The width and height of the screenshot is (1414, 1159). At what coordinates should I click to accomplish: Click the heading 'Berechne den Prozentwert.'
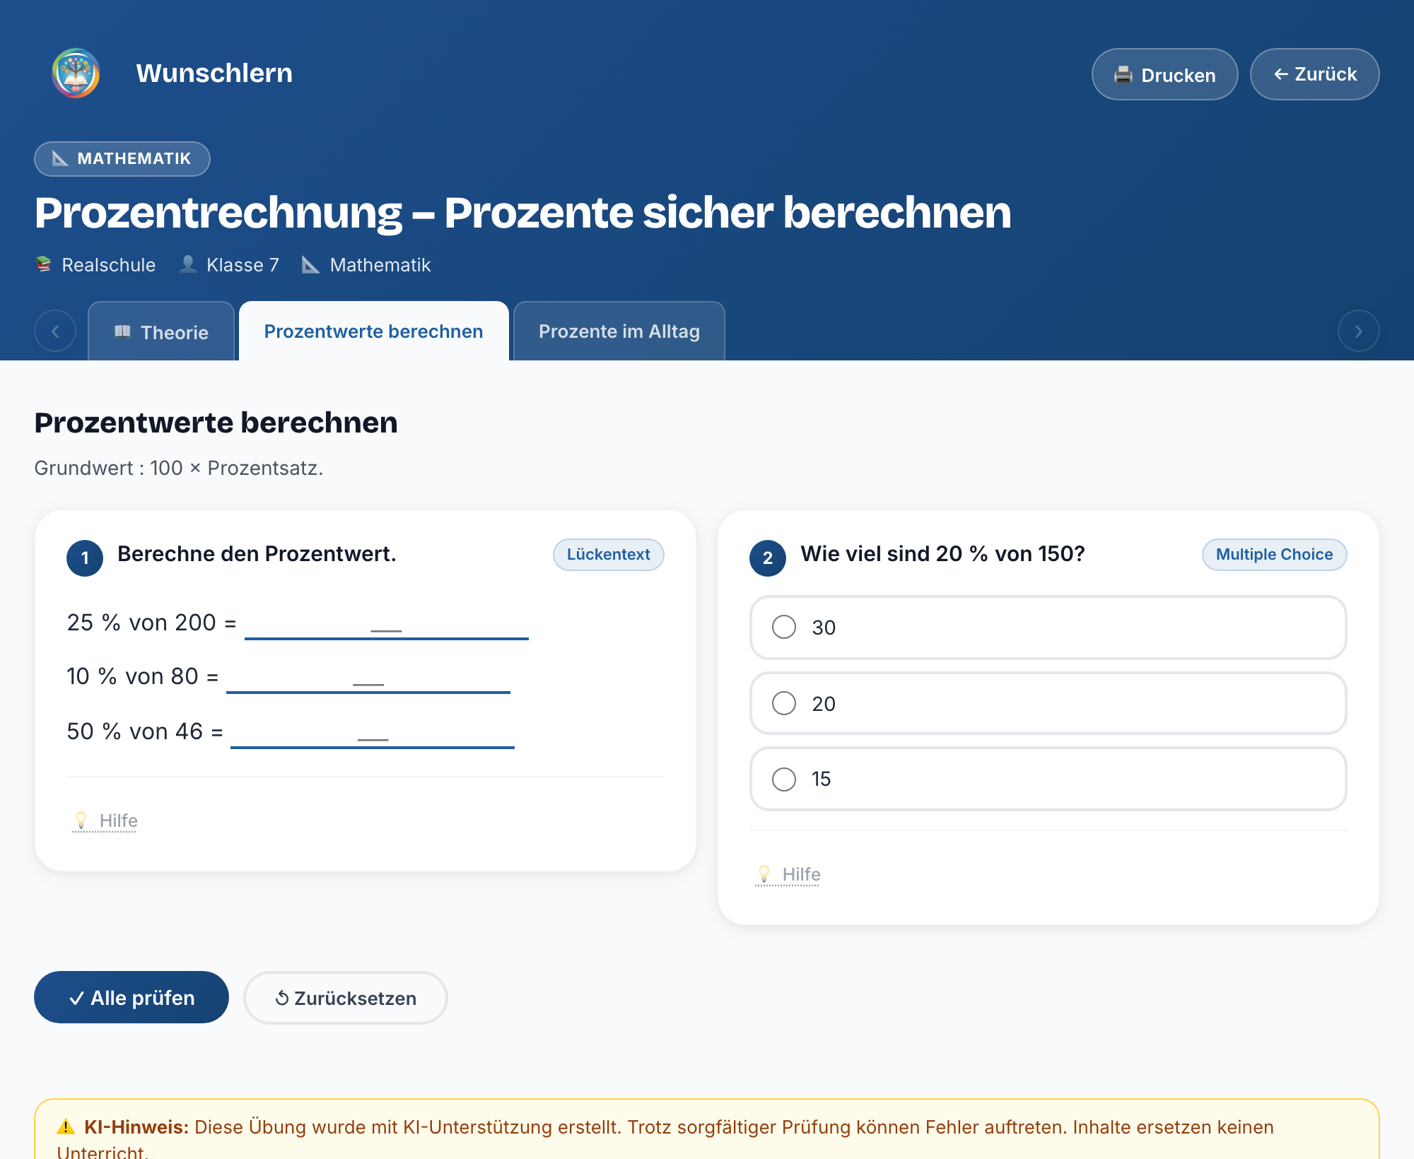257,553
